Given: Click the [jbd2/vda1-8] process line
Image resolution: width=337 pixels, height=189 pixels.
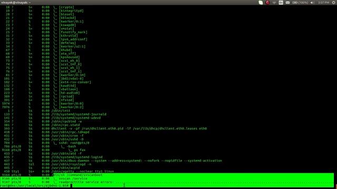Looking at the screenshot, I should [44, 79].
